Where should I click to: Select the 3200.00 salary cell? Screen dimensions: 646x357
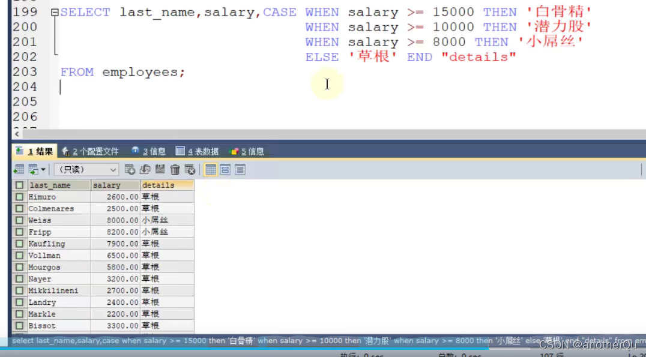coord(116,279)
